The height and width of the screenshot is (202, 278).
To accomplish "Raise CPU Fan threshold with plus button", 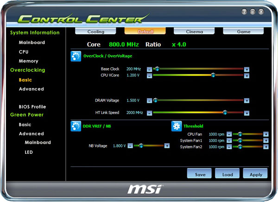I will point(266,134).
